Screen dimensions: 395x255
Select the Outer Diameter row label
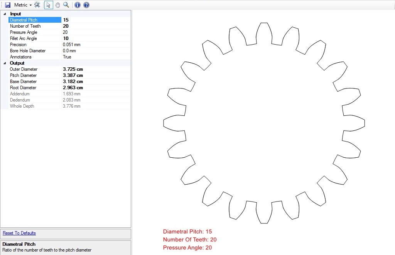[x=24, y=69]
